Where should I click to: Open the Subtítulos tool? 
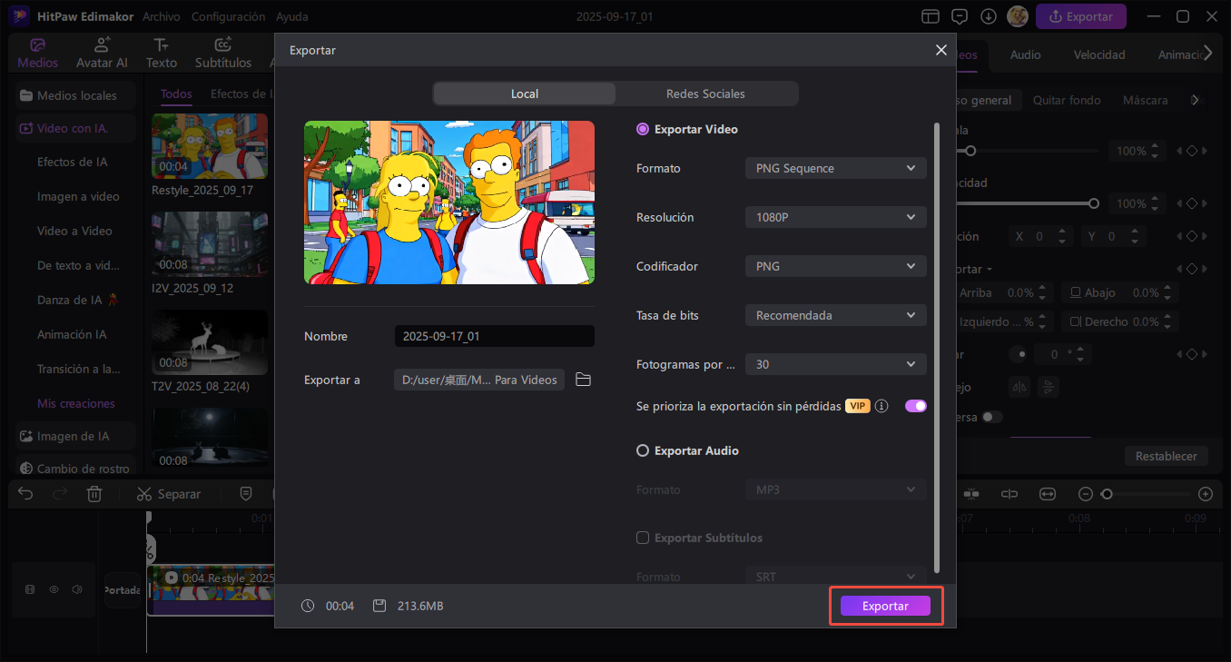(223, 54)
